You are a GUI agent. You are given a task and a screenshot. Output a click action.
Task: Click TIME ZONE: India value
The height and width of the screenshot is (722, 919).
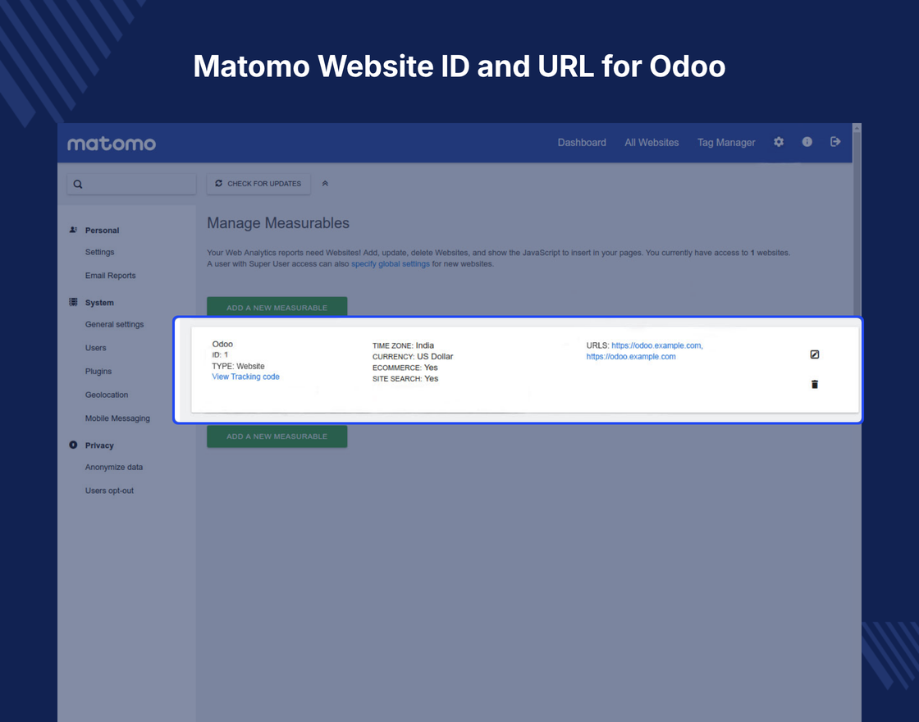pyautogui.click(x=403, y=345)
